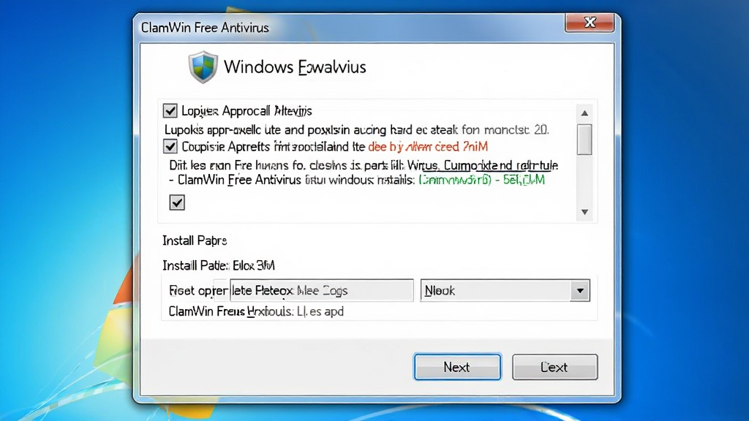Click the 'Install Pabre' label

click(x=195, y=240)
